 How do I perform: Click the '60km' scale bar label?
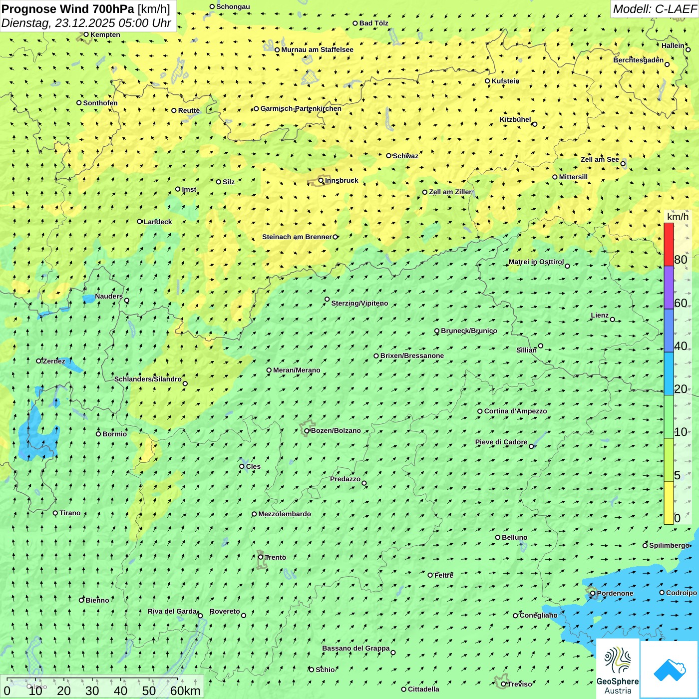pos(185,691)
